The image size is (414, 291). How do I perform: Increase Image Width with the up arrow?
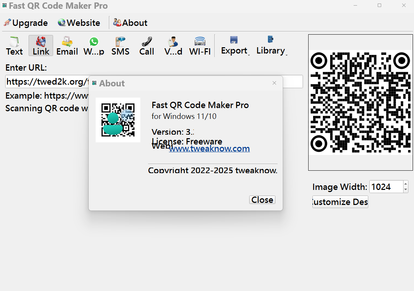click(406, 184)
